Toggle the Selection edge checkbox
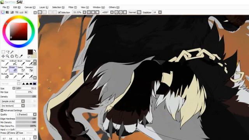This screenshot has height=140, width=249. click(60, 12)
